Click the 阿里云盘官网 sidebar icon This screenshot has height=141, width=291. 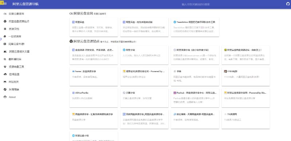(5, 14)
